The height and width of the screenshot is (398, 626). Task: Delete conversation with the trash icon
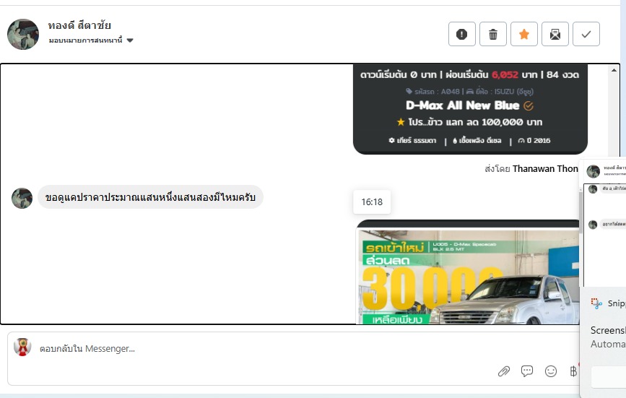click(493, 34)
